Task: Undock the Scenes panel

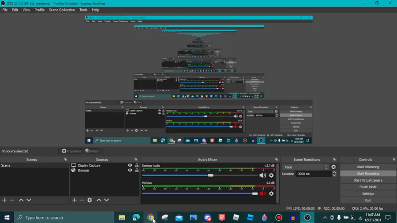Action: click(65, 160)
